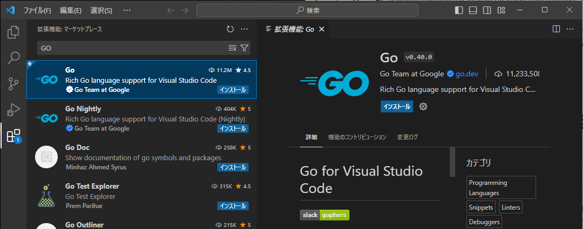Screen dimensions: 583x229
Task: Install the Go extension from list
Action: (233, 90)
